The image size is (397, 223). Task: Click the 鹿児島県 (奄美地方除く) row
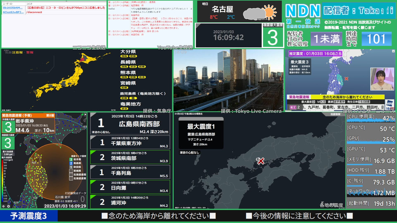point(143,95)
